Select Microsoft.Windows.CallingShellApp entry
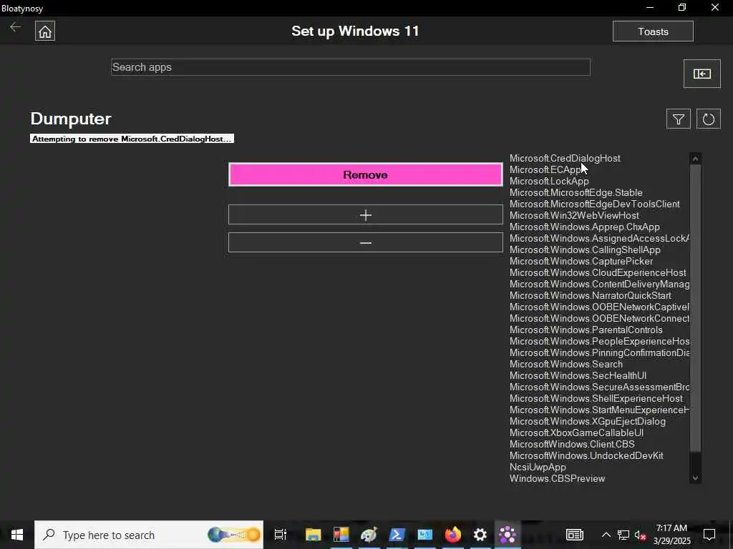 (585, 249)
